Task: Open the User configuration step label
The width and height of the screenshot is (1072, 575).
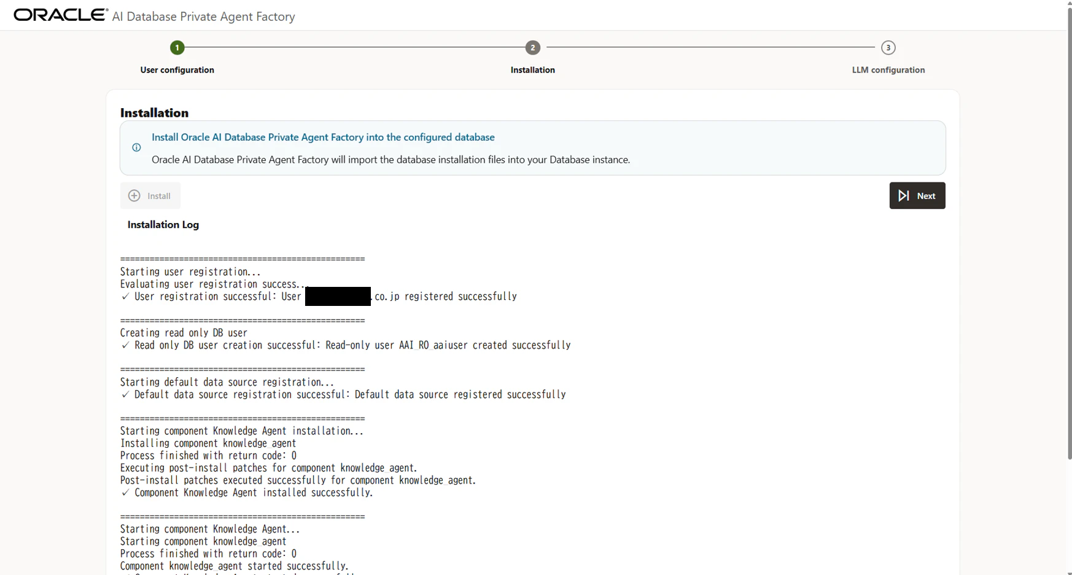Action: click(177, 70)
